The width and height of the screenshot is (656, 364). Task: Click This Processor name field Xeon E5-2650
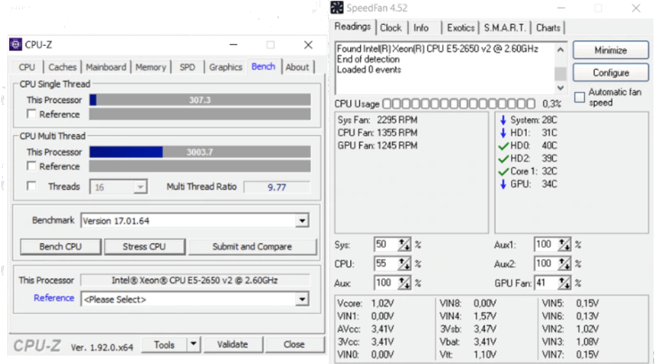[x=195, y=280]
